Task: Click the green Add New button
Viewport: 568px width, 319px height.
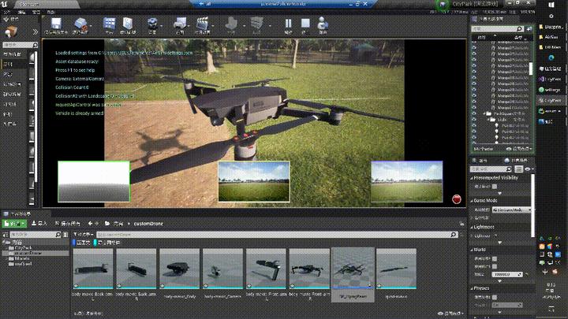Action: pos(14,224)
